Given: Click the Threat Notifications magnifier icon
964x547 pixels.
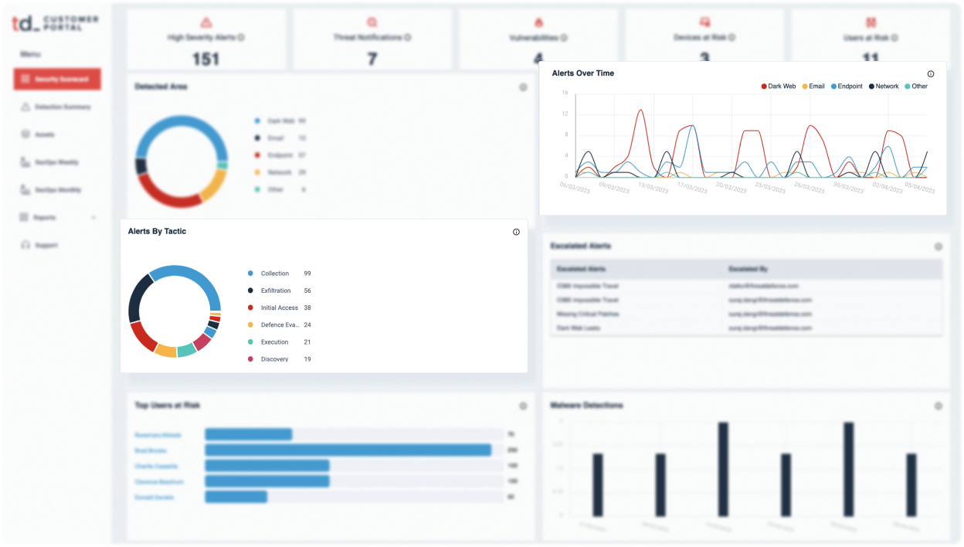Looking at the screenshot, I should click(x=372, y=22).
